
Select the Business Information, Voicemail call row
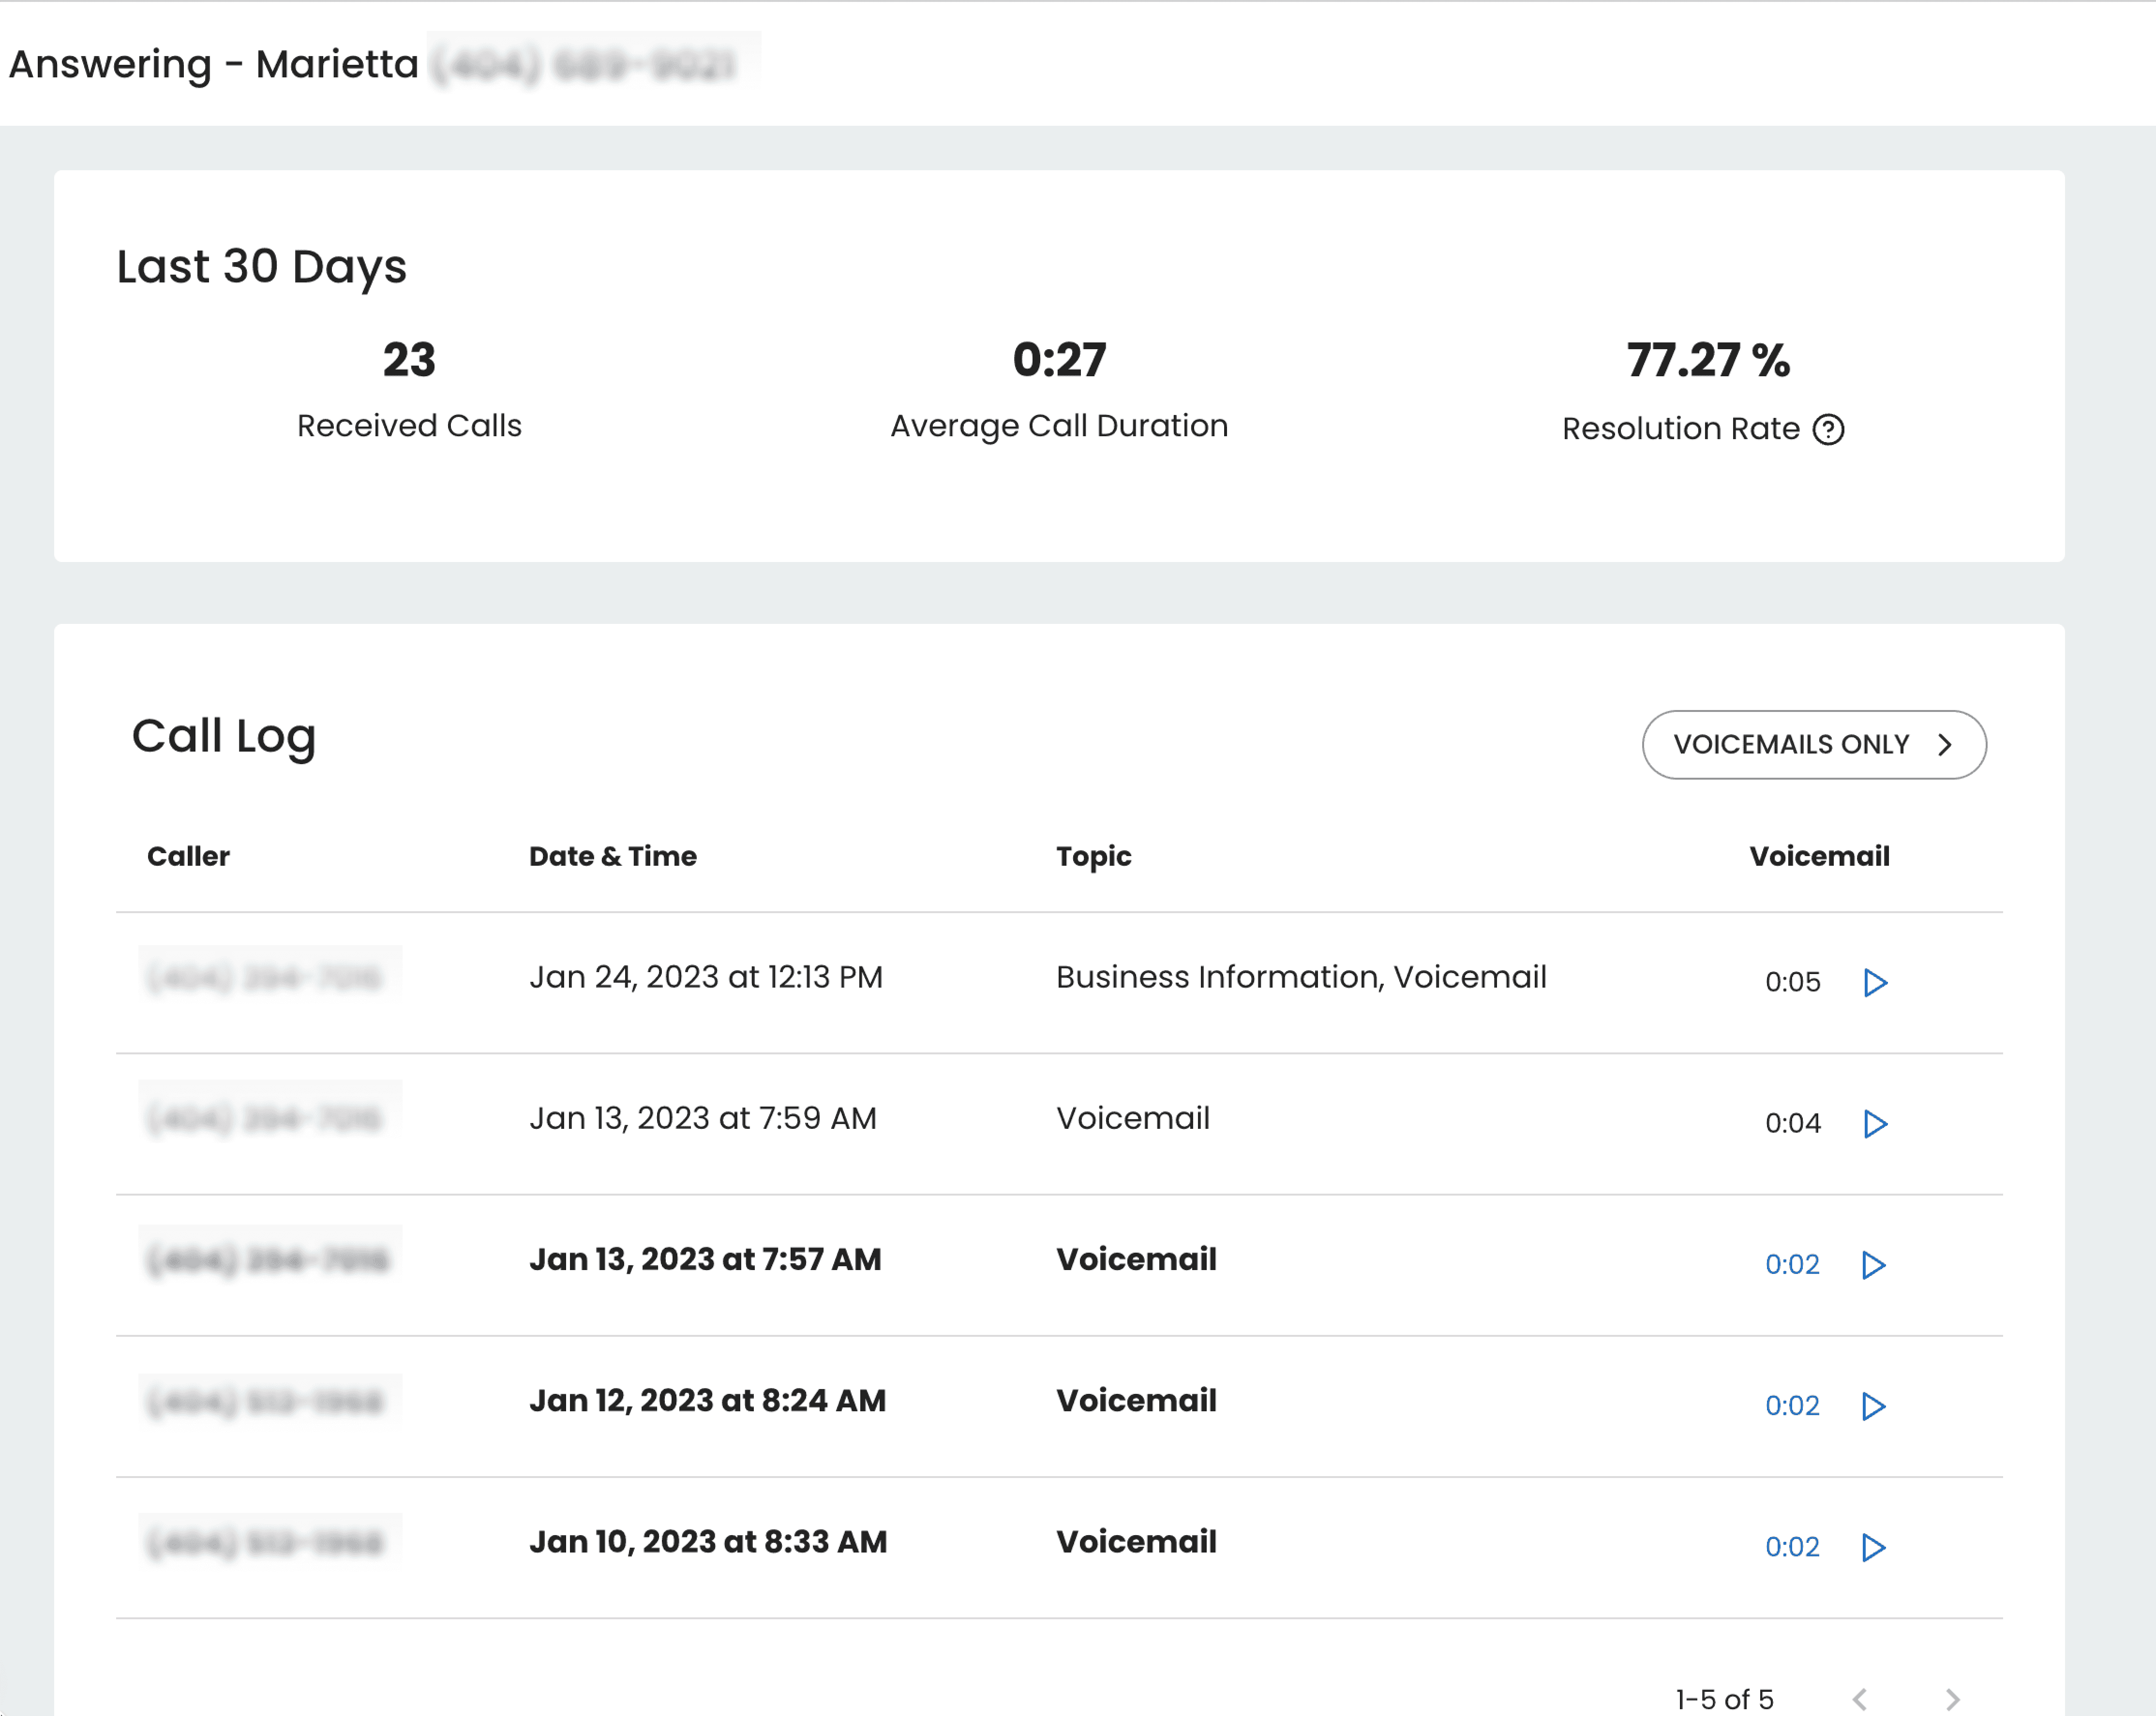point(1300,976)
